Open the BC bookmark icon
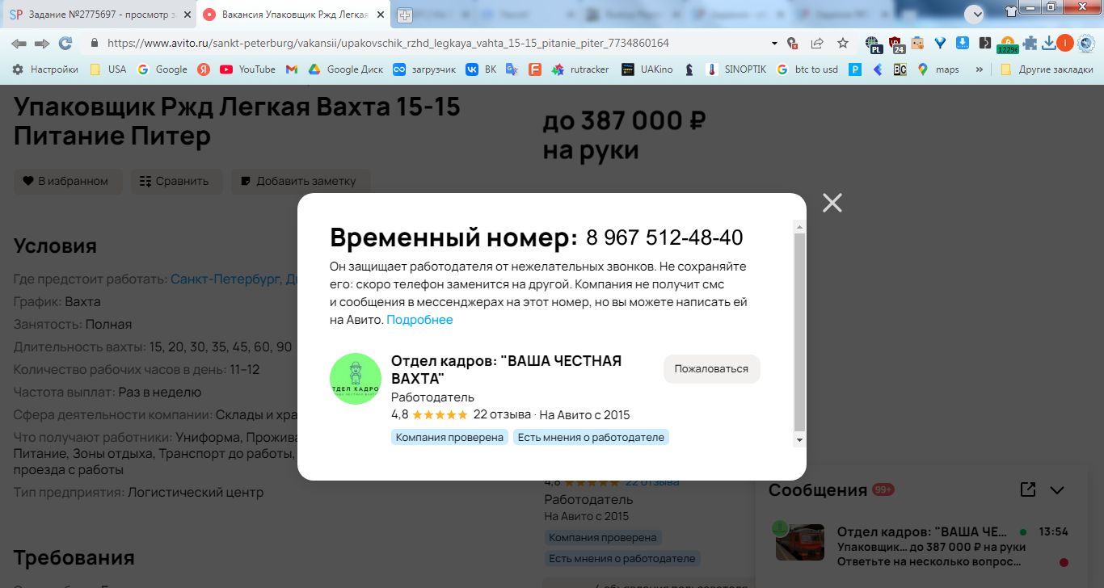The image size is (1104, 588). [900, 69]
